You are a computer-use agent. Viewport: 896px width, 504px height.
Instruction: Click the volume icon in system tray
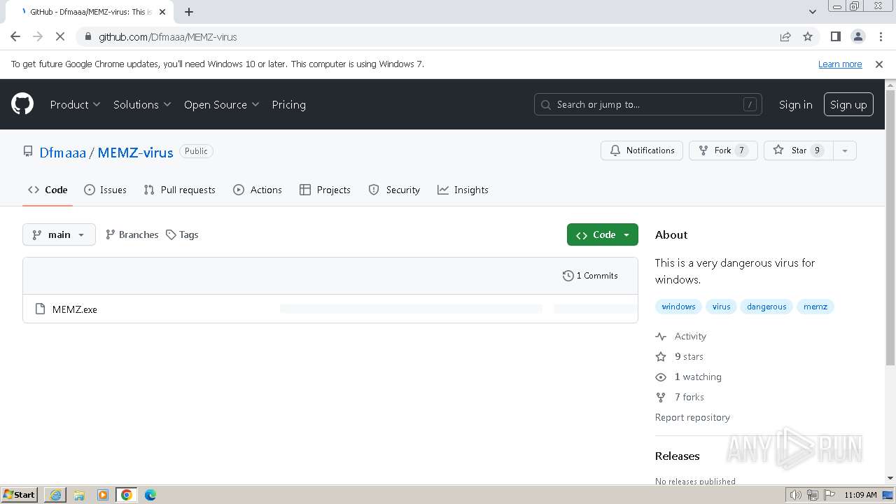coord(796,495)
